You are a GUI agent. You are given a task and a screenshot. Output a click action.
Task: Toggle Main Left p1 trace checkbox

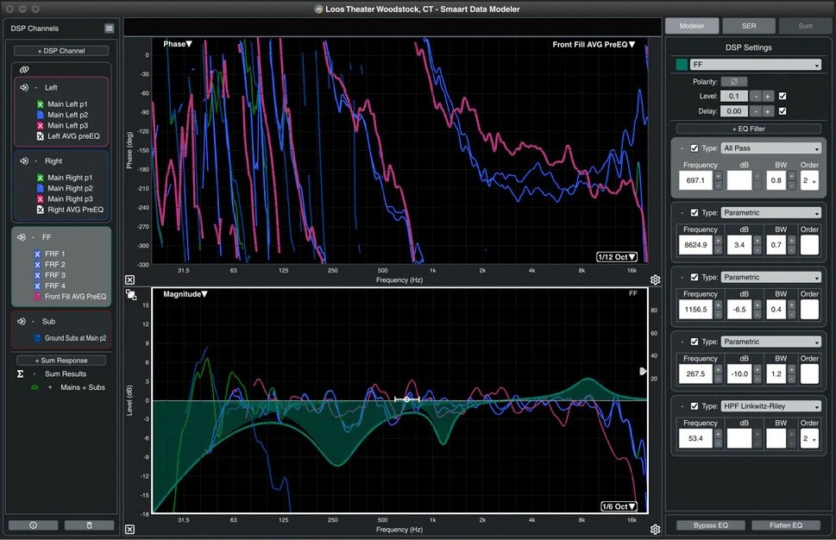pos(40,104)
